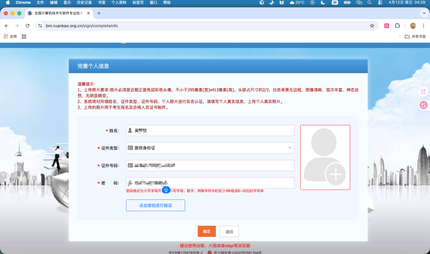Open the 书签 menu in the menu bar
This screenshot has height=254, width=430.
102,3
